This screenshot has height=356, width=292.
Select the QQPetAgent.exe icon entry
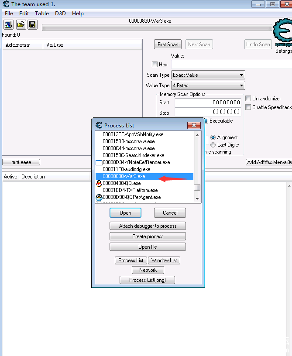(99, 197)
